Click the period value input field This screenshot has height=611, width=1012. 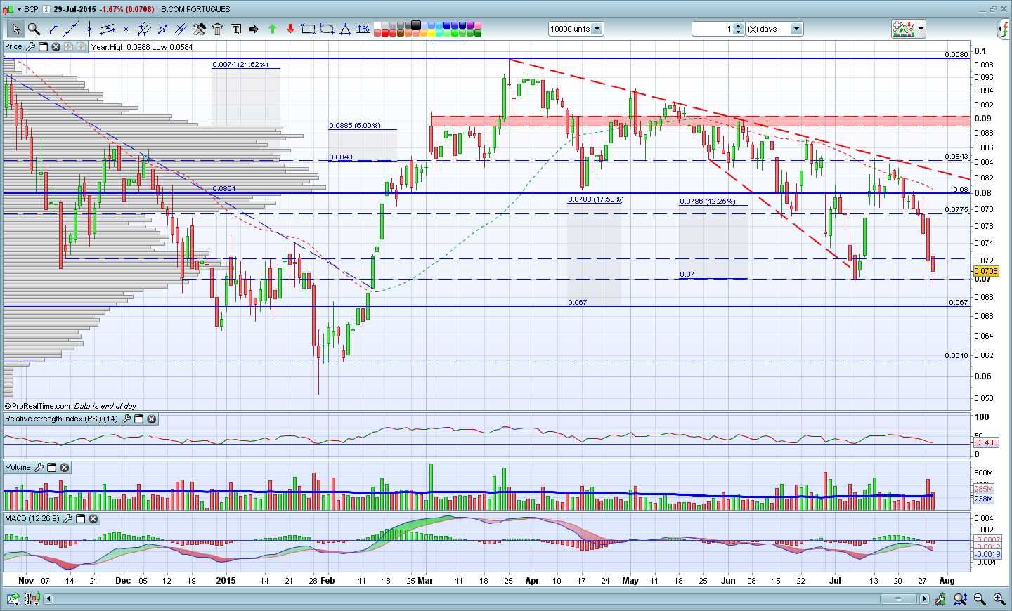[x=713, y=29]
